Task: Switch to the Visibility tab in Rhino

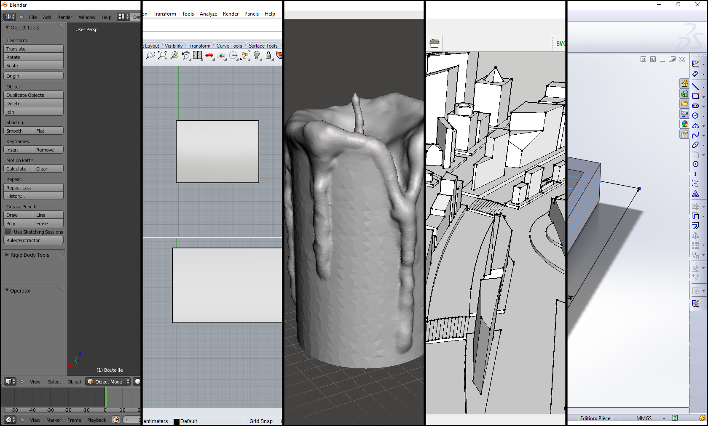Action: [x=174, y=45]
